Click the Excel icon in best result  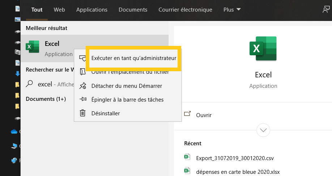coord(33,47)
